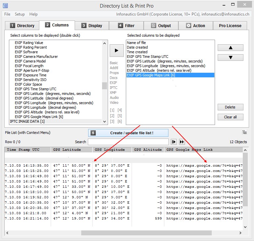Screen dimensions: 254x241
Task: Click the available columns list scrollbar thumb
Action: pos(104,86)
